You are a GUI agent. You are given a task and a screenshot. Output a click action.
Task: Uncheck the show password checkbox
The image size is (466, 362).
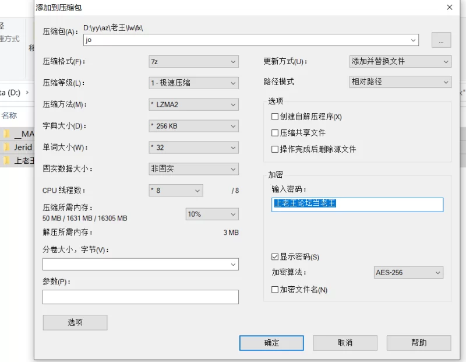275,256
